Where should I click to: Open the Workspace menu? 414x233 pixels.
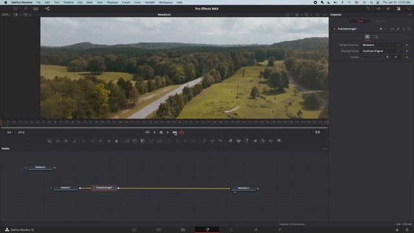click(166, 3)
